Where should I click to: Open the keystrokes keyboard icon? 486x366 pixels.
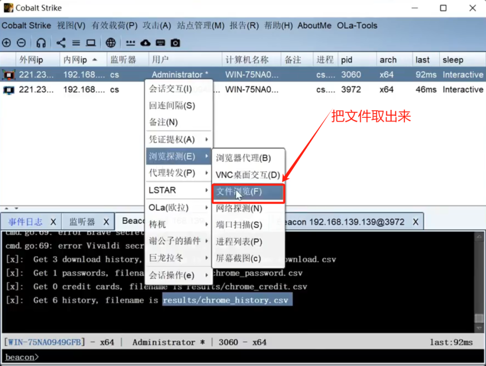click(160, 43)
